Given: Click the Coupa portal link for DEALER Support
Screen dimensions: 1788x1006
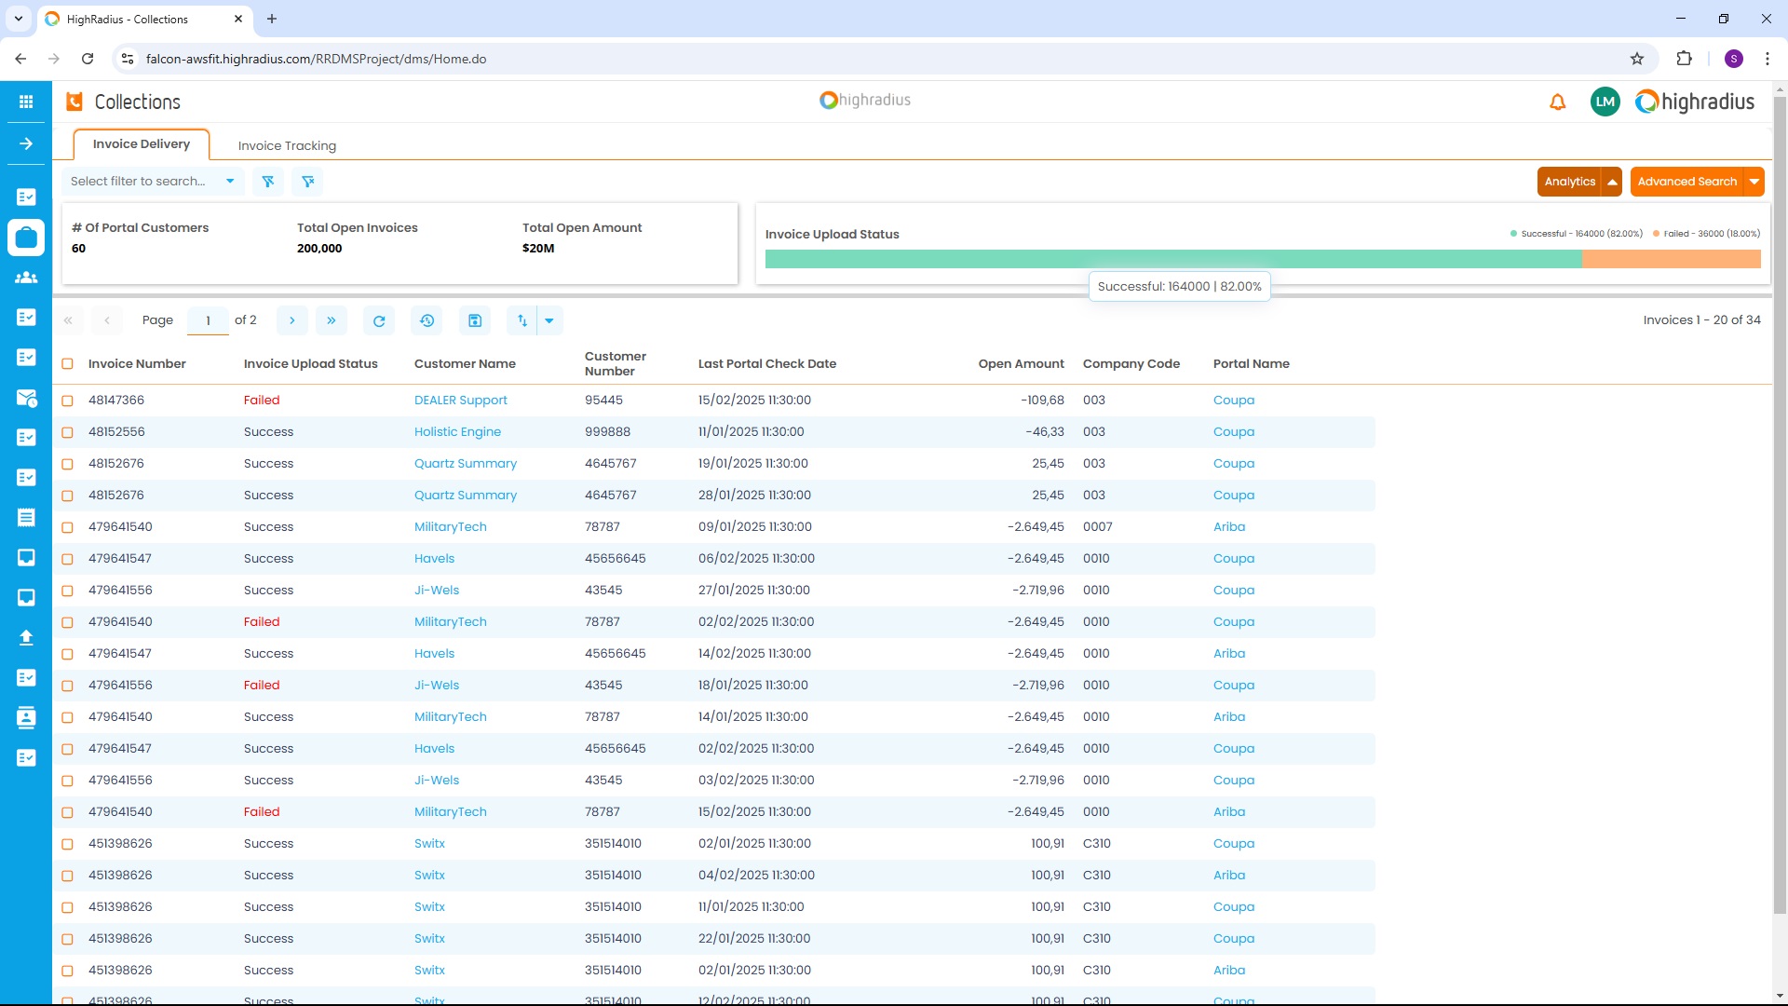Looking at the screenshot, I should click(1234, 400).
